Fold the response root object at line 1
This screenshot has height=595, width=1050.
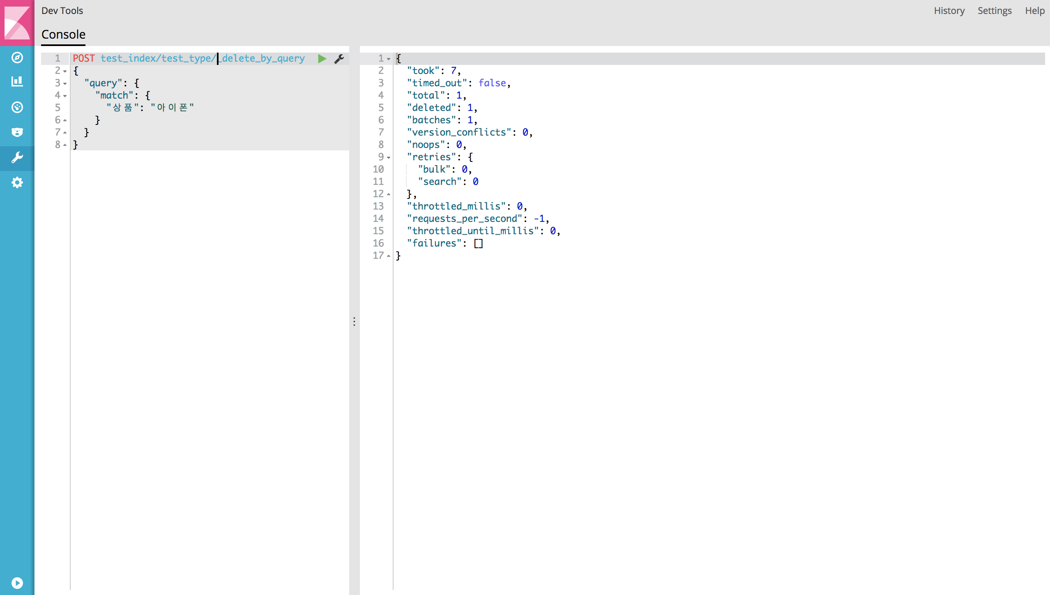point(389,59)
